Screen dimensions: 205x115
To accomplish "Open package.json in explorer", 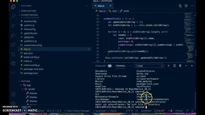I will [x=31, y=73].
